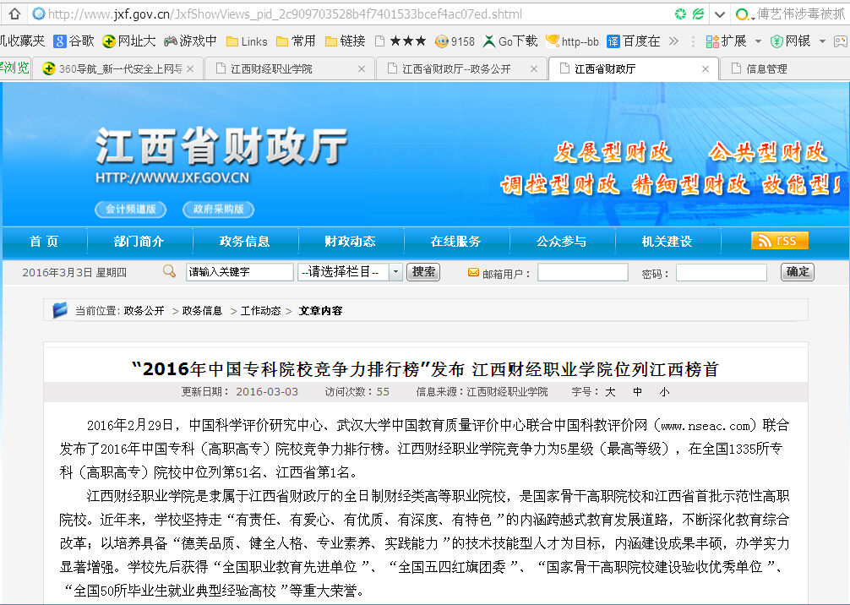
Task: Click the orange RSS feed button
Action: tap(779, 241)
